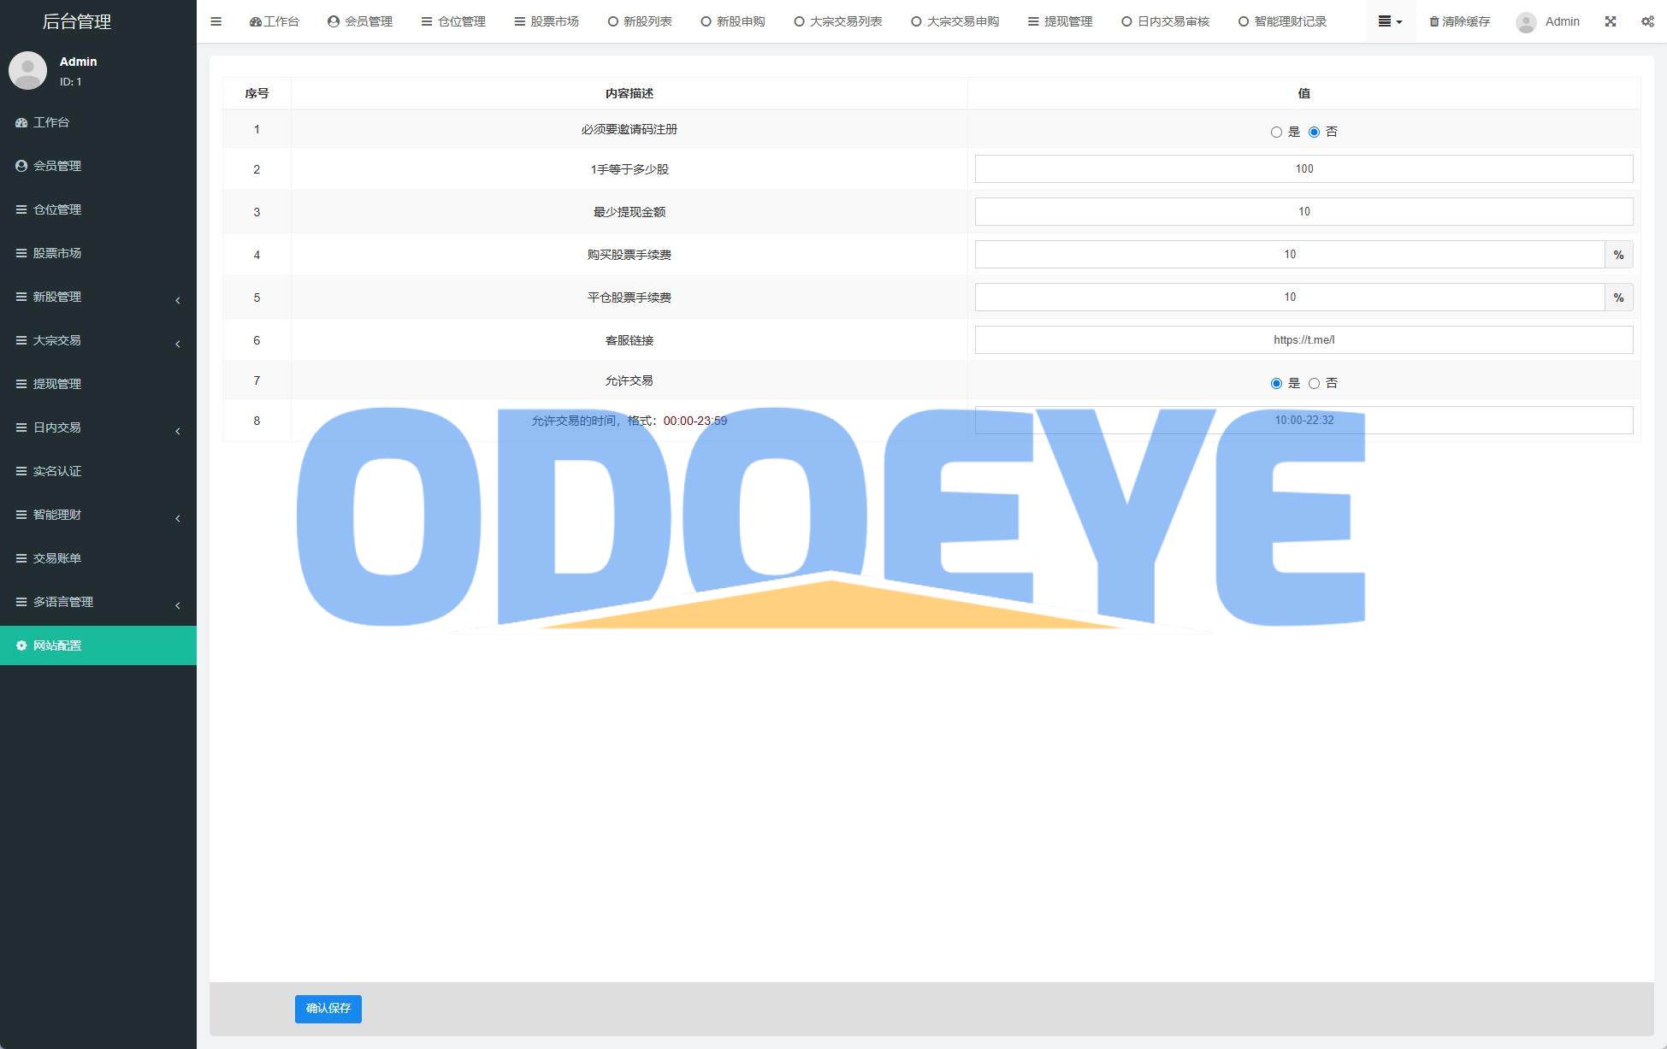The image size is (1667, 1049).
Task: Click 确认保存 button
Action: 328,1009
